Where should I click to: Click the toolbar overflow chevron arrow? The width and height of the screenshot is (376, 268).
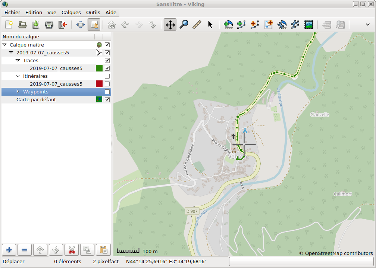pos(367,25)
